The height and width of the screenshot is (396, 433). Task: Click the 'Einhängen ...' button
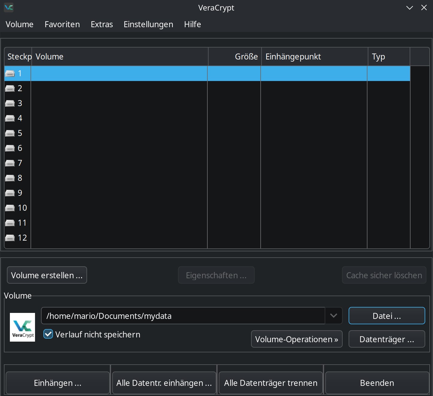click(57, 383)
